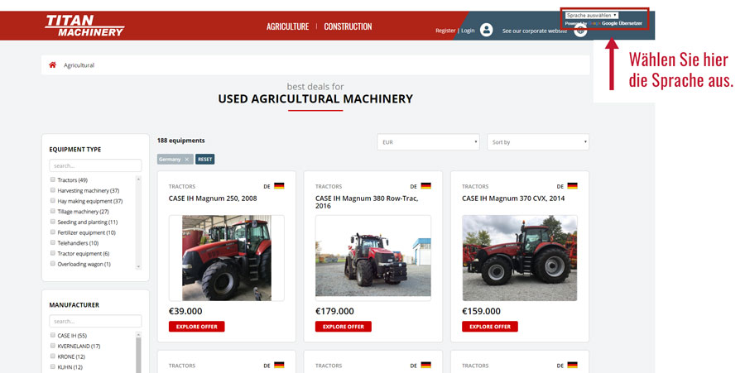Screen dimensions: 745x373
Task: Click German flag on Magnum 370 CVX card
Action: click(x=572, y=186)
